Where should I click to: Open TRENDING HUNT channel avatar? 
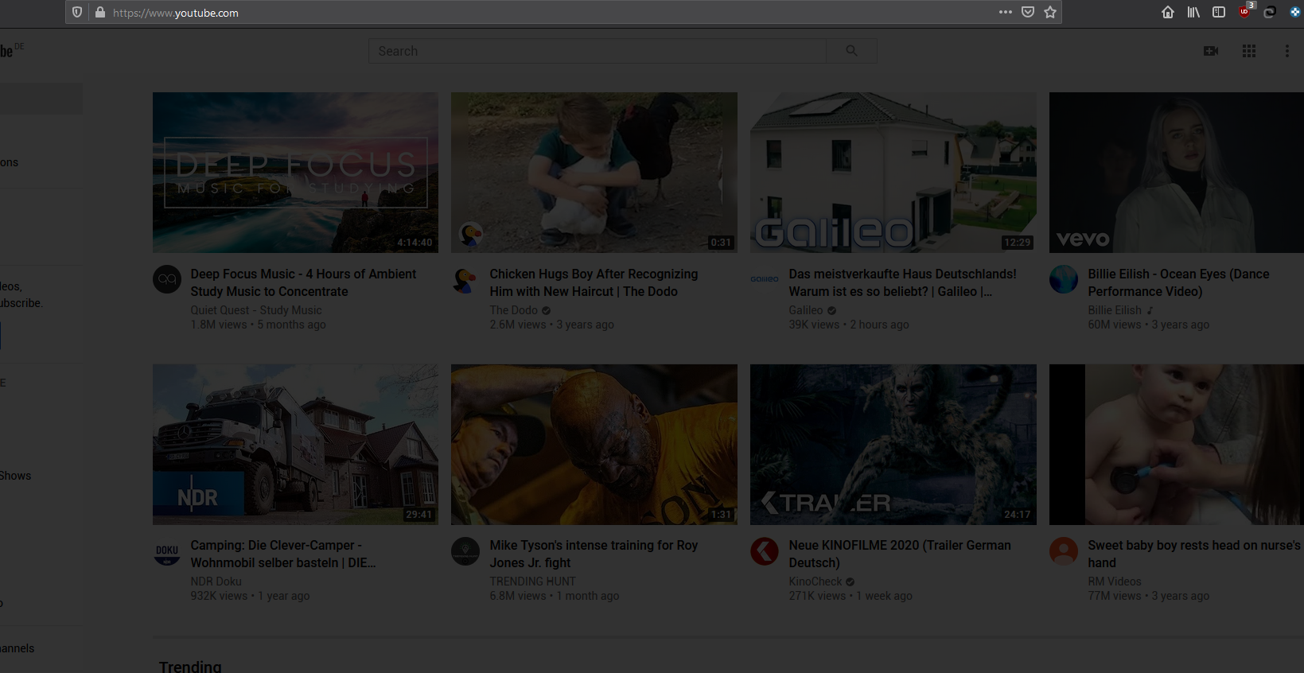click(465, 551)
